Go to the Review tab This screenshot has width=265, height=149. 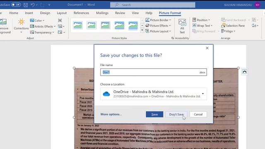pos(120,13)
